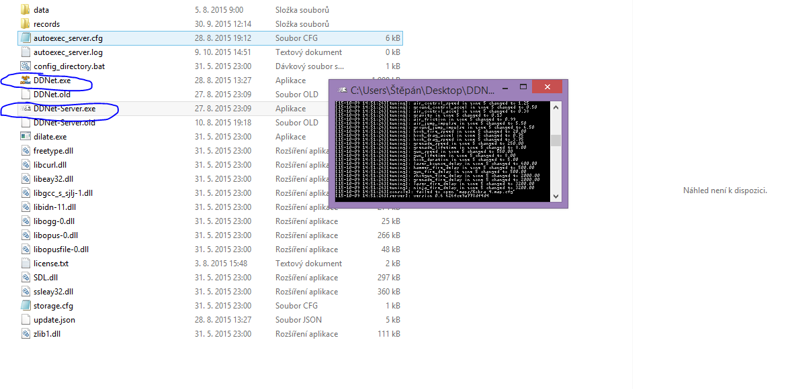Click the config_directory.bat batch file icon
The width and height of the screenshot is (788, 389).
[26, 66]
